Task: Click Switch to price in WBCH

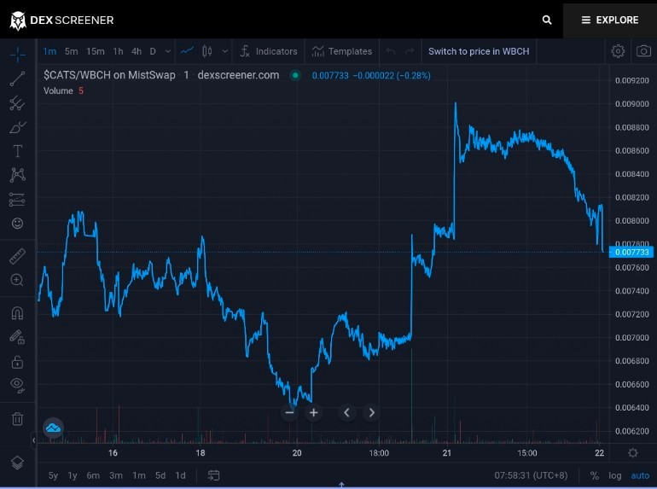Action: click(x=479, y=51)
